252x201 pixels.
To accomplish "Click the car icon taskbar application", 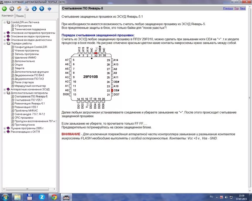I will (x=66, y=197).
